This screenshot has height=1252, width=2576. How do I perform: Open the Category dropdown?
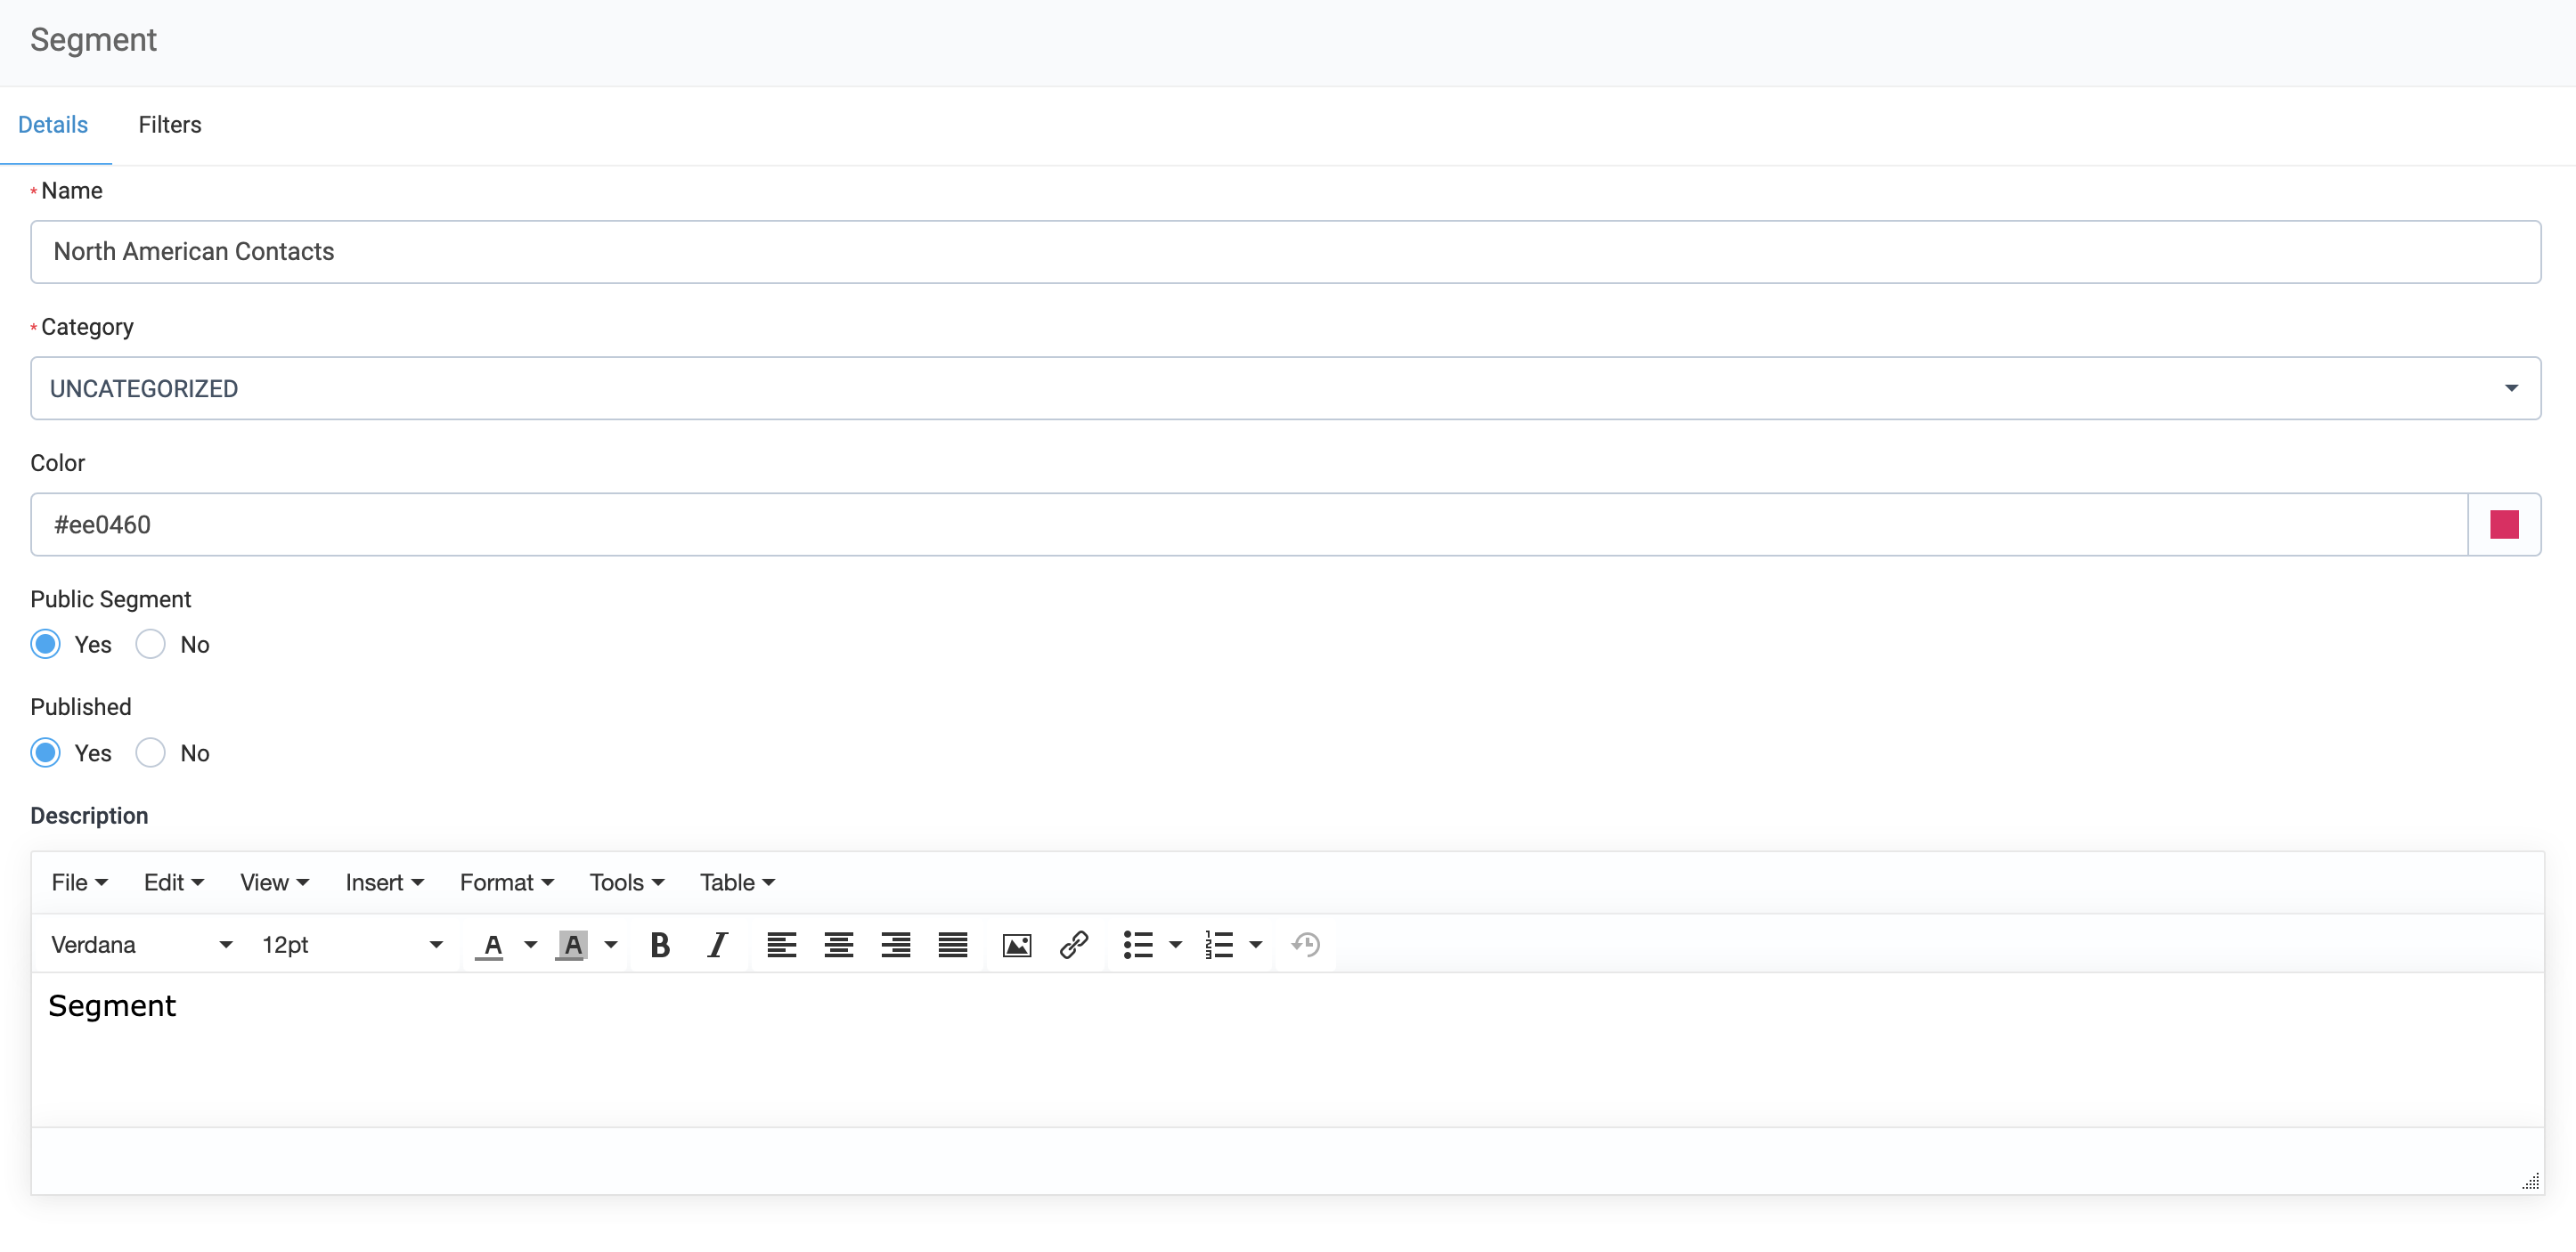(1285, 388)
